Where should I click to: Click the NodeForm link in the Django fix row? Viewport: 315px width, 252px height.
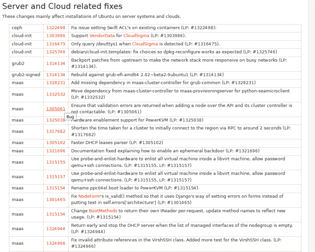[88, 196]
